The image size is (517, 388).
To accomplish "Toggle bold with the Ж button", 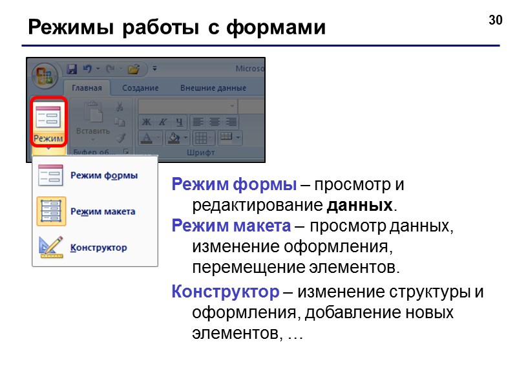I will [147, 122].
